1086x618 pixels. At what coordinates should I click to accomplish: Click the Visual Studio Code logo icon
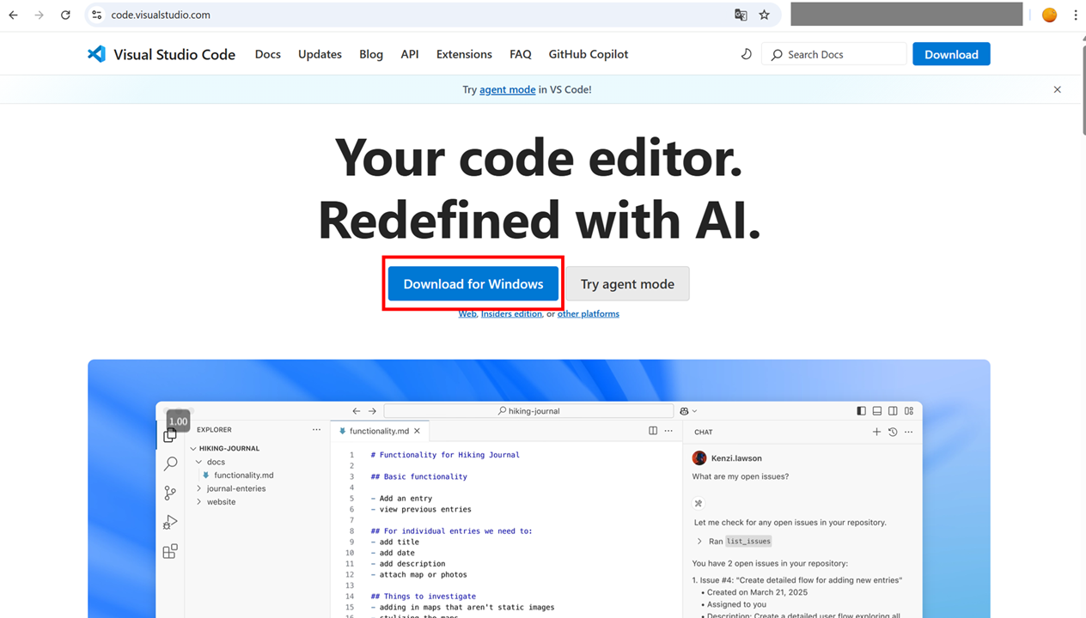click(96, 54)
